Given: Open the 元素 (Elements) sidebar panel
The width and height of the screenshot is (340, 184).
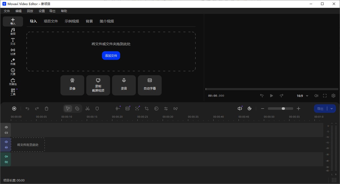Looking at the screenshot, I should click(13, 72).
